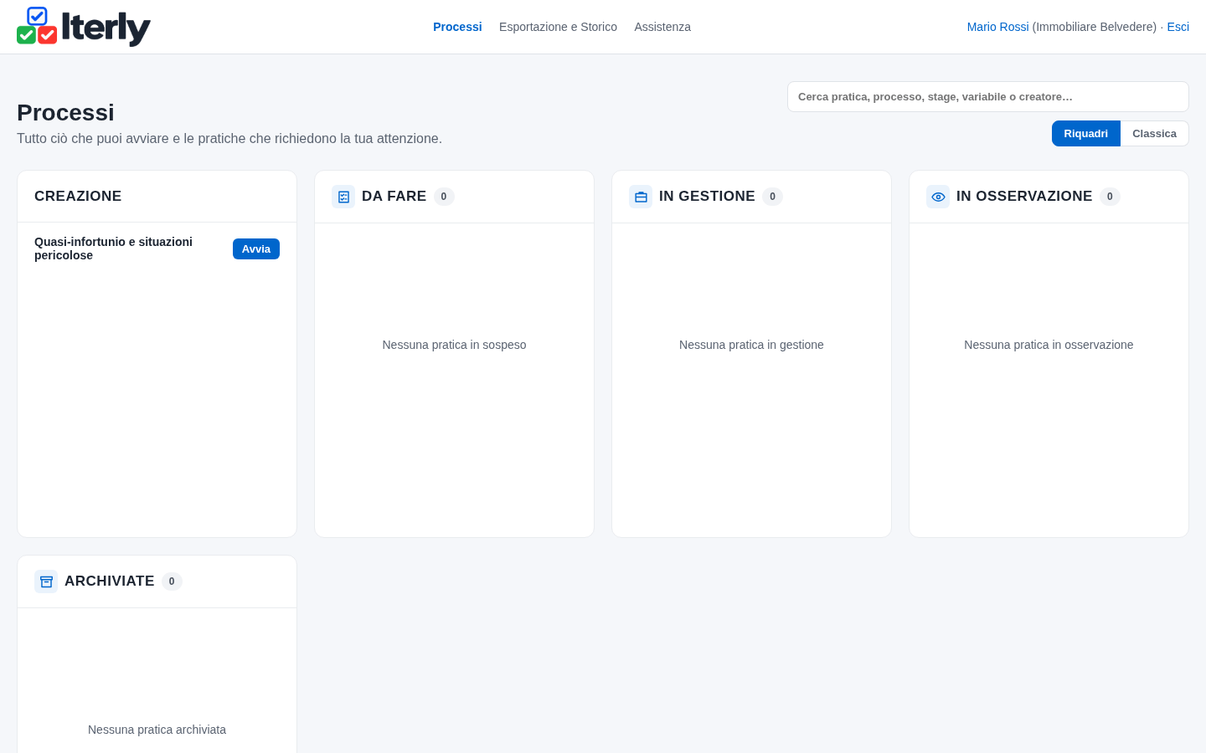
Task: Click the In Osservazione eye icon
Action: click(938, 197)
